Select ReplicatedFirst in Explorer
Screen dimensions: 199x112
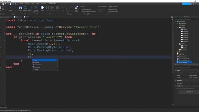click(183, 56)
